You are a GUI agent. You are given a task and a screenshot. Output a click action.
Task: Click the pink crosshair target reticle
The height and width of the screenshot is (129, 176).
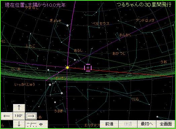pyautogui.click(x=88, y=68)
